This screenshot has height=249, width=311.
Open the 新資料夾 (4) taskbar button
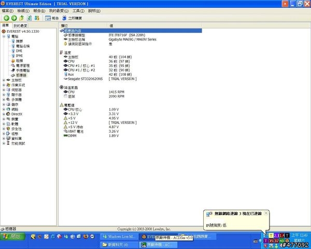(119, 245)
